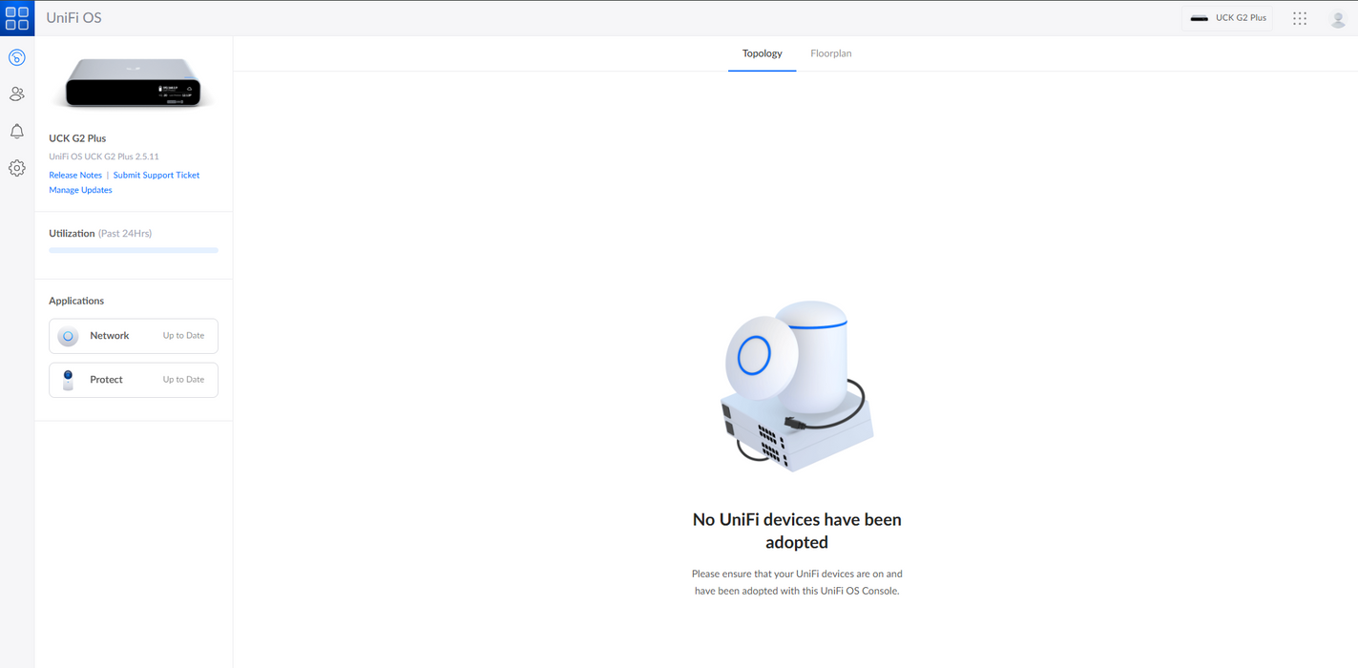This screenshot has width=1358, height=668.
Task: Open the applications grid icon
Action: 1300,18
